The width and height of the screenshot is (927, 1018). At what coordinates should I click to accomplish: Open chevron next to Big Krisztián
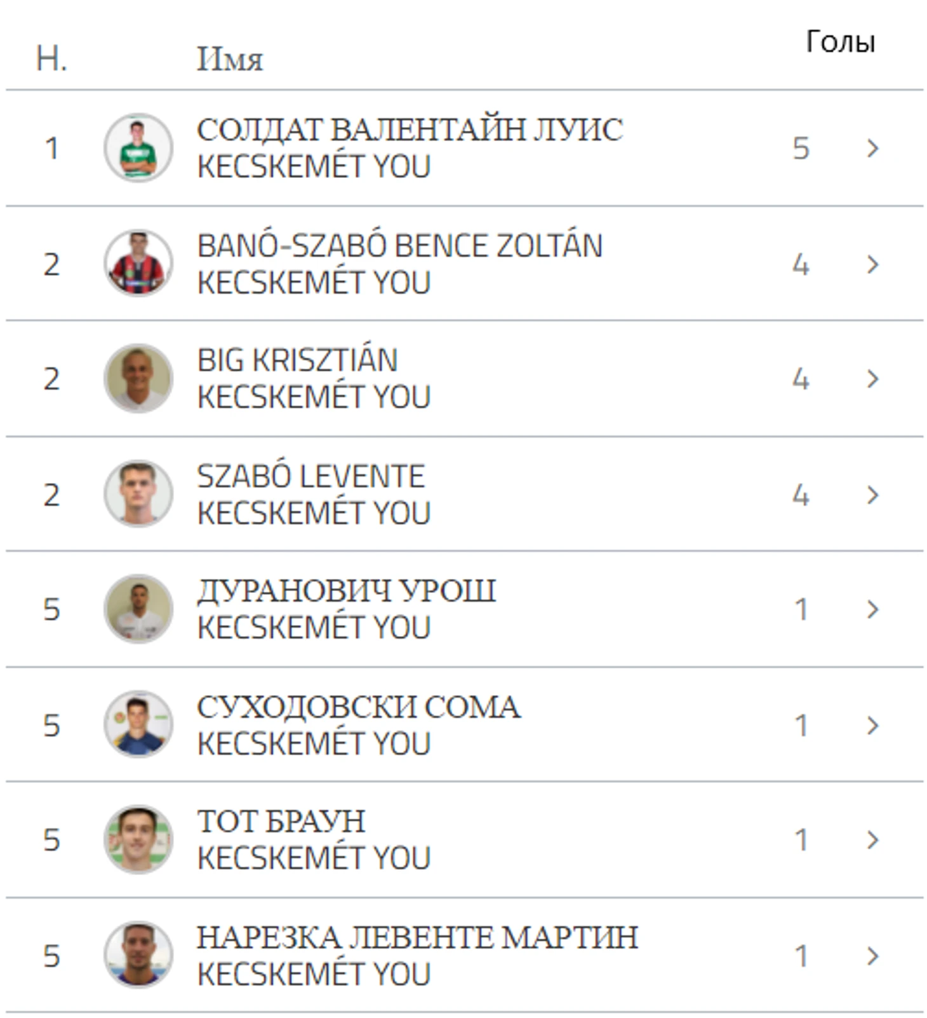pyautogui.click(x=873, y=379)
